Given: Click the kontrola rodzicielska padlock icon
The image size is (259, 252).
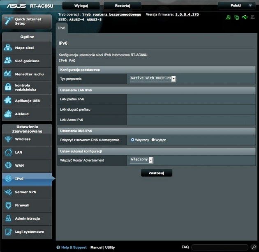Looking at the screenshot, I should coord(8,87).
